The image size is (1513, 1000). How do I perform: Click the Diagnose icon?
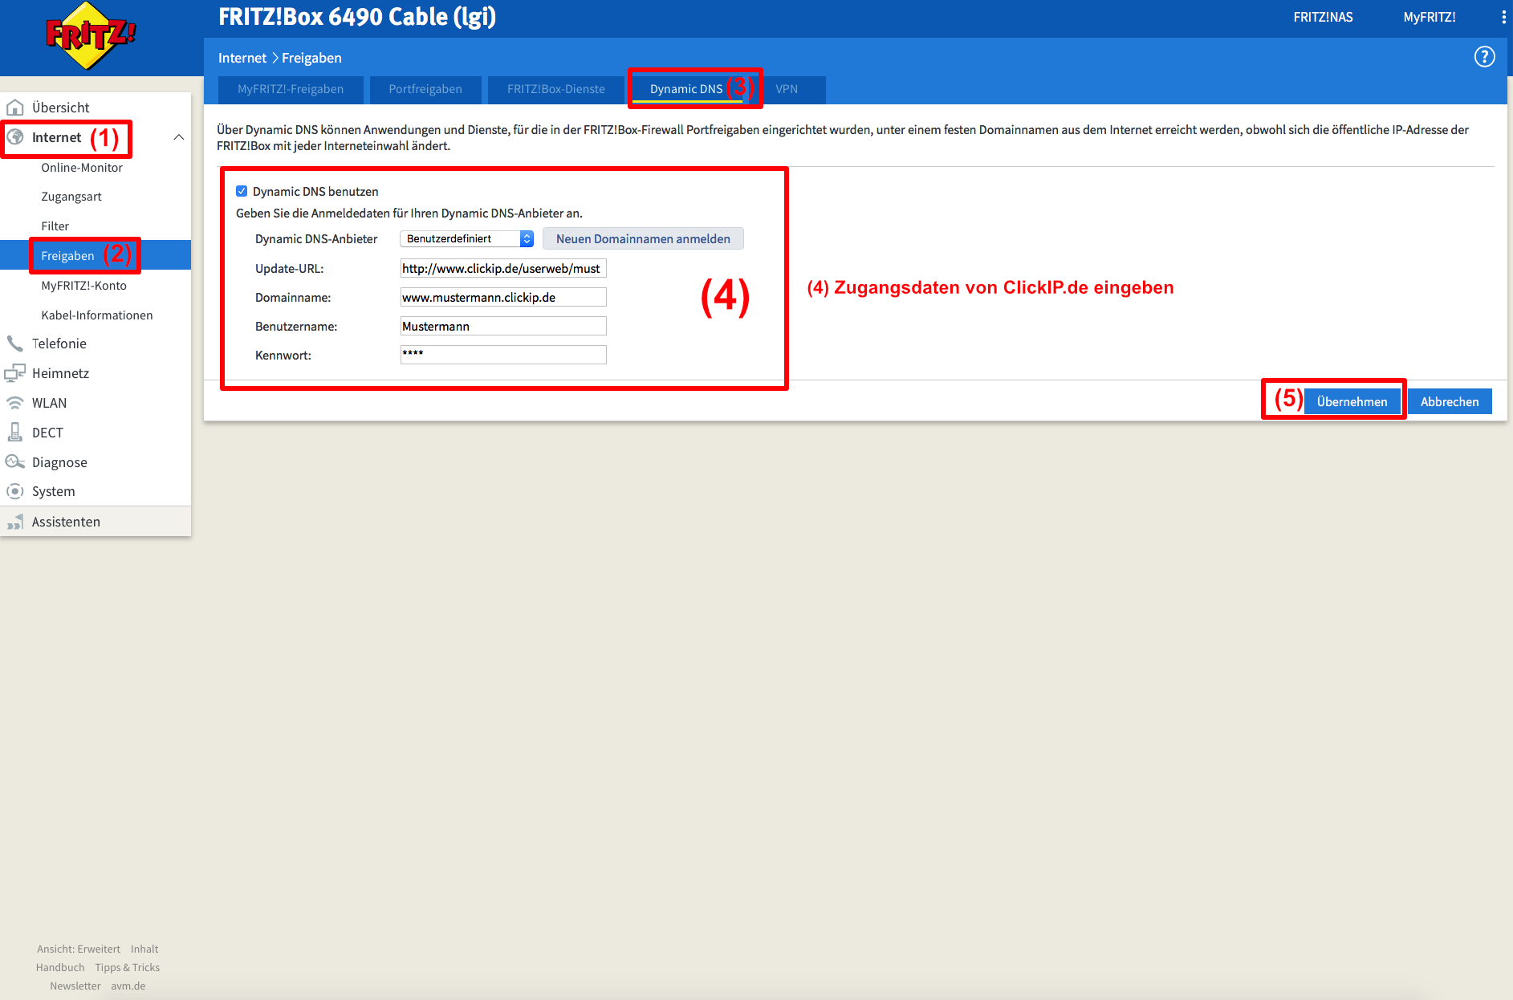click(15, 461)
